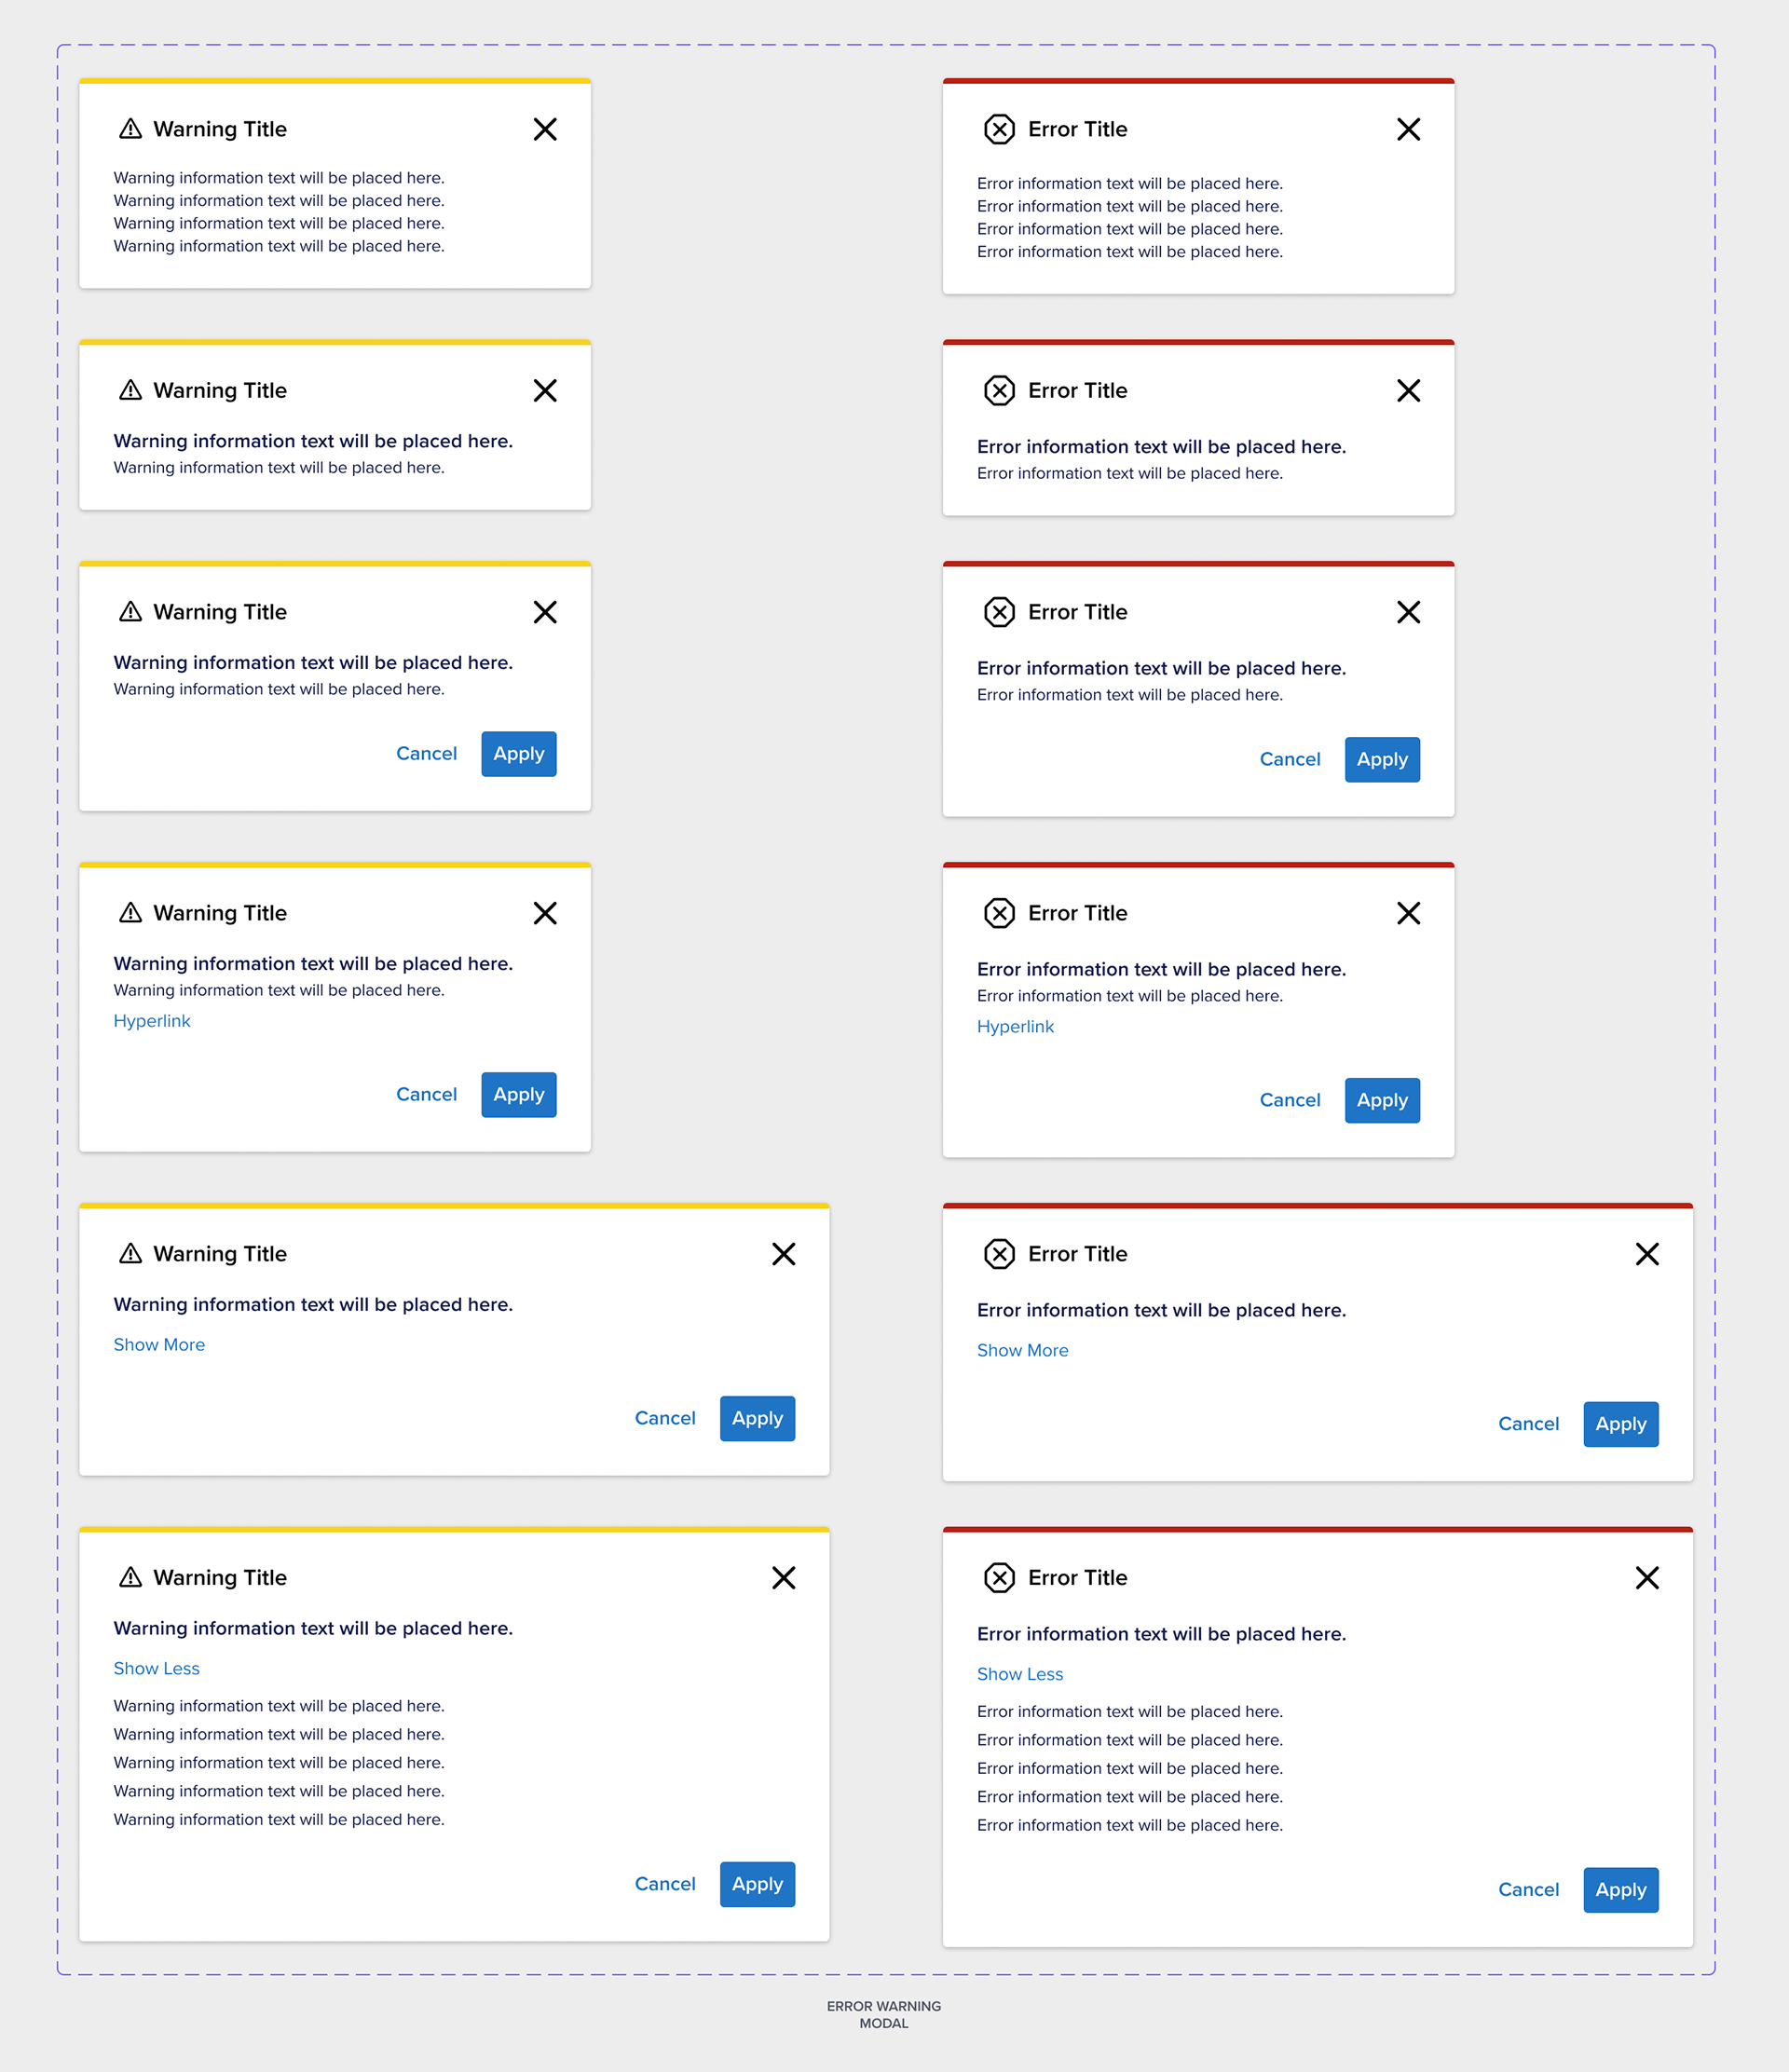1789x2072 pixels.
Task: Close the two-line warning modal that has no buttons
Action: pos(545,390)
